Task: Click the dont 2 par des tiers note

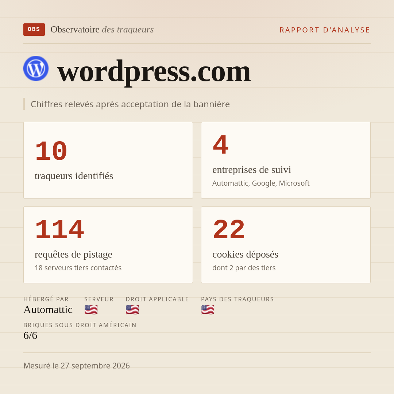Action: (244, 268)
